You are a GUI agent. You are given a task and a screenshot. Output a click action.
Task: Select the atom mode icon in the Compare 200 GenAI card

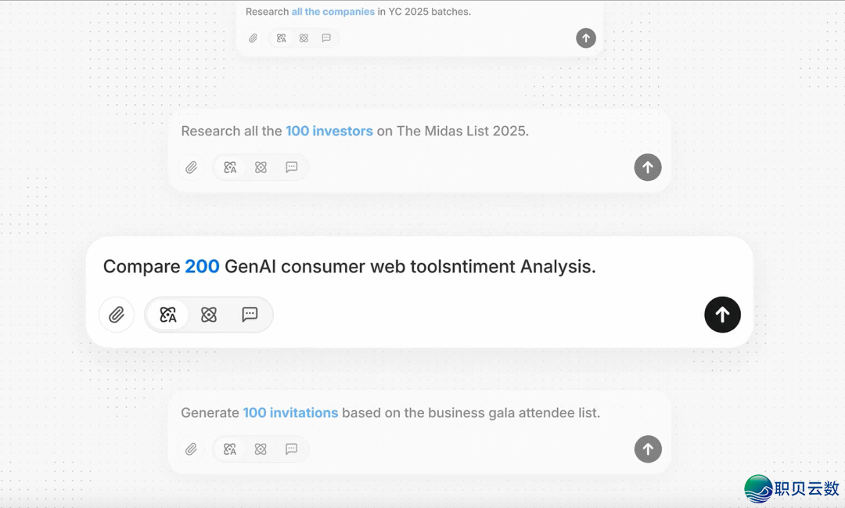[209, 315]
